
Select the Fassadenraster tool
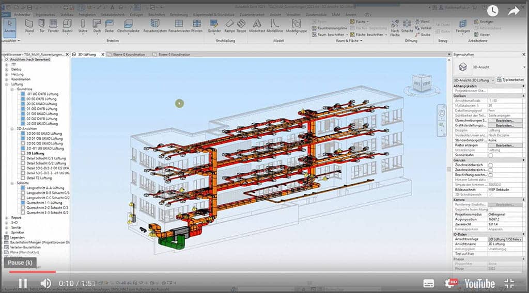[x=179, y=26]
